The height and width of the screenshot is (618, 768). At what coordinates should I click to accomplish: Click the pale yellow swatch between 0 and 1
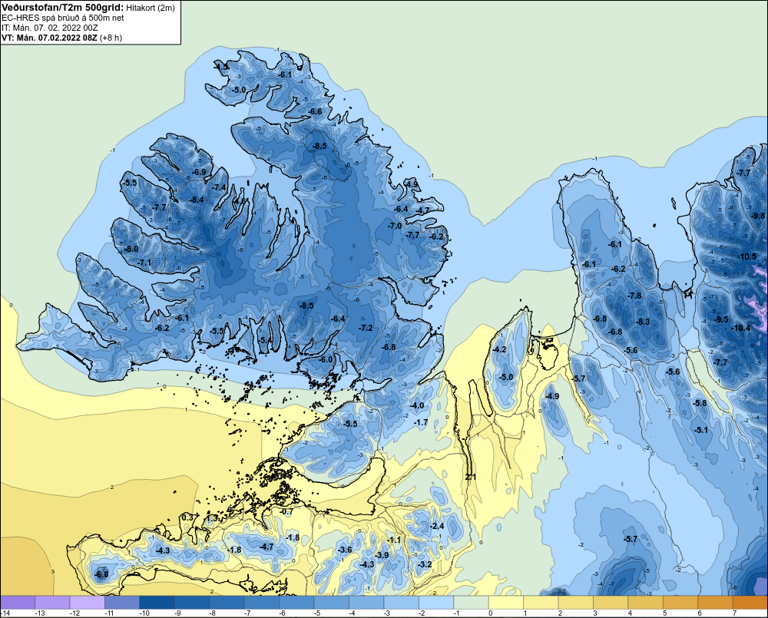pos(506,602)
